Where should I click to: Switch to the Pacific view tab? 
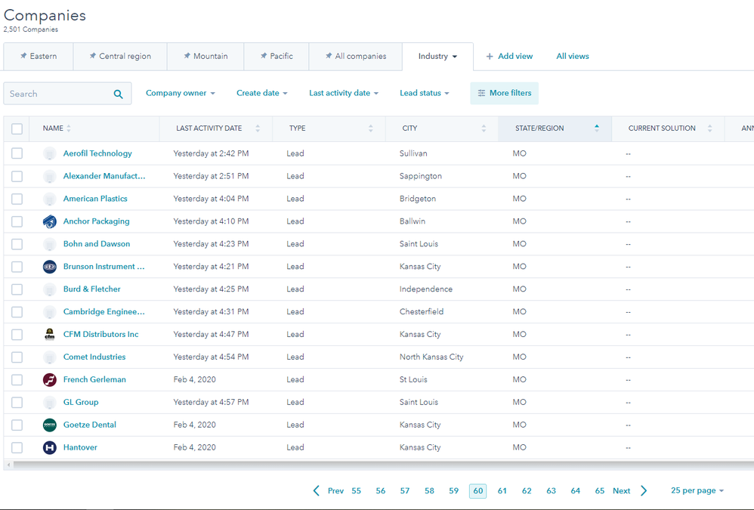[277, 56]
